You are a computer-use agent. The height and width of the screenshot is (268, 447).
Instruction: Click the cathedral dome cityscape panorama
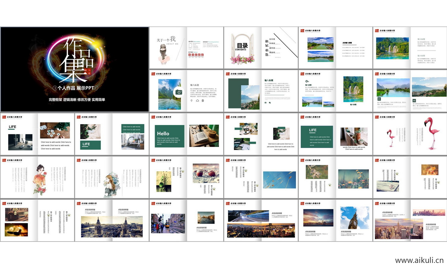coord(112,227)
